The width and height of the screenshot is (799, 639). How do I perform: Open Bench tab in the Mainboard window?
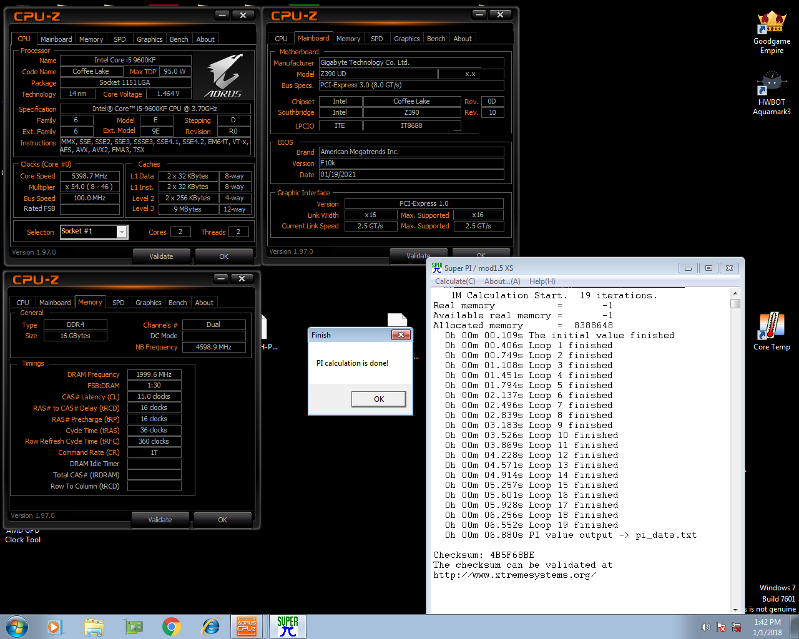[436, 39]
